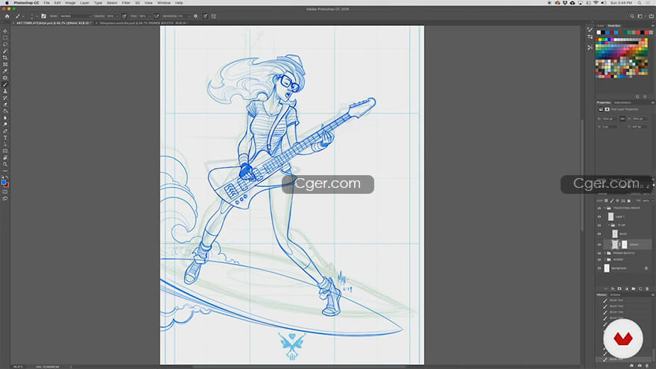Open the Image menu

click(70, 2)
